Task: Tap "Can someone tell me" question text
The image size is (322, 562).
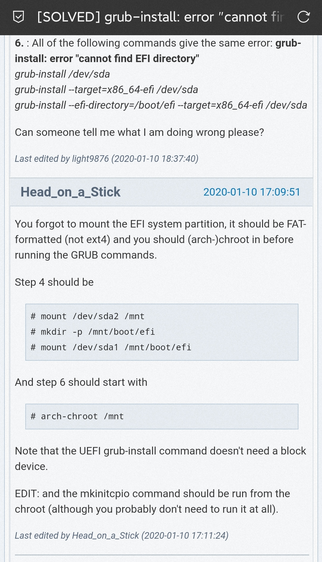Action: tap(139, 132)
